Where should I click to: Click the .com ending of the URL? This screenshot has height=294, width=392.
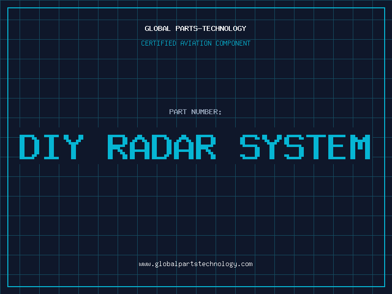(245, 264)
